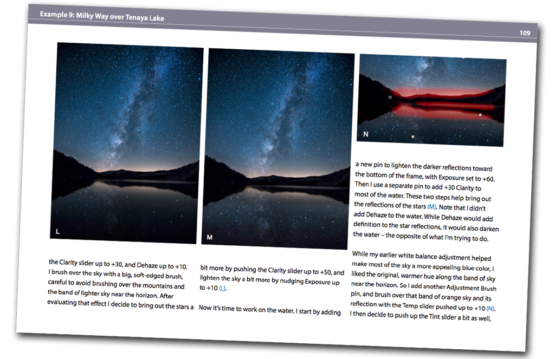Click the text "pin, and brush over that band of orange sky and its"

pyautogui.click(x=421, y=296)
